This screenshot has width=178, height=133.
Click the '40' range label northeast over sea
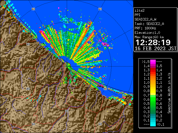pyautogui.click(x=105, y=44)
